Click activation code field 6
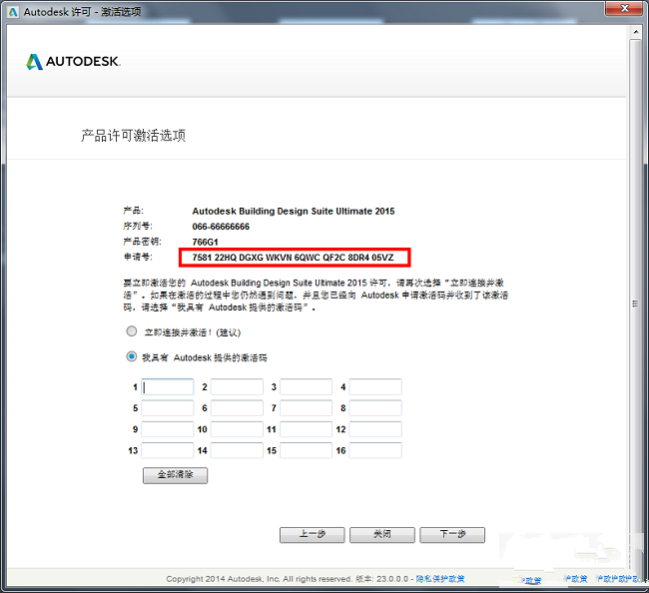 click(237, 408)
